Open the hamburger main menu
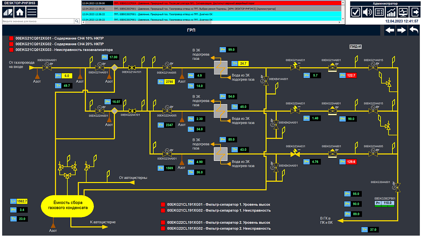The image size is (422, 240). pos(32,12)
